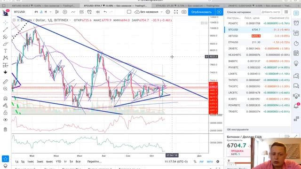Select the ruler measure tool
301x169 pixels.
click(5, 82)
